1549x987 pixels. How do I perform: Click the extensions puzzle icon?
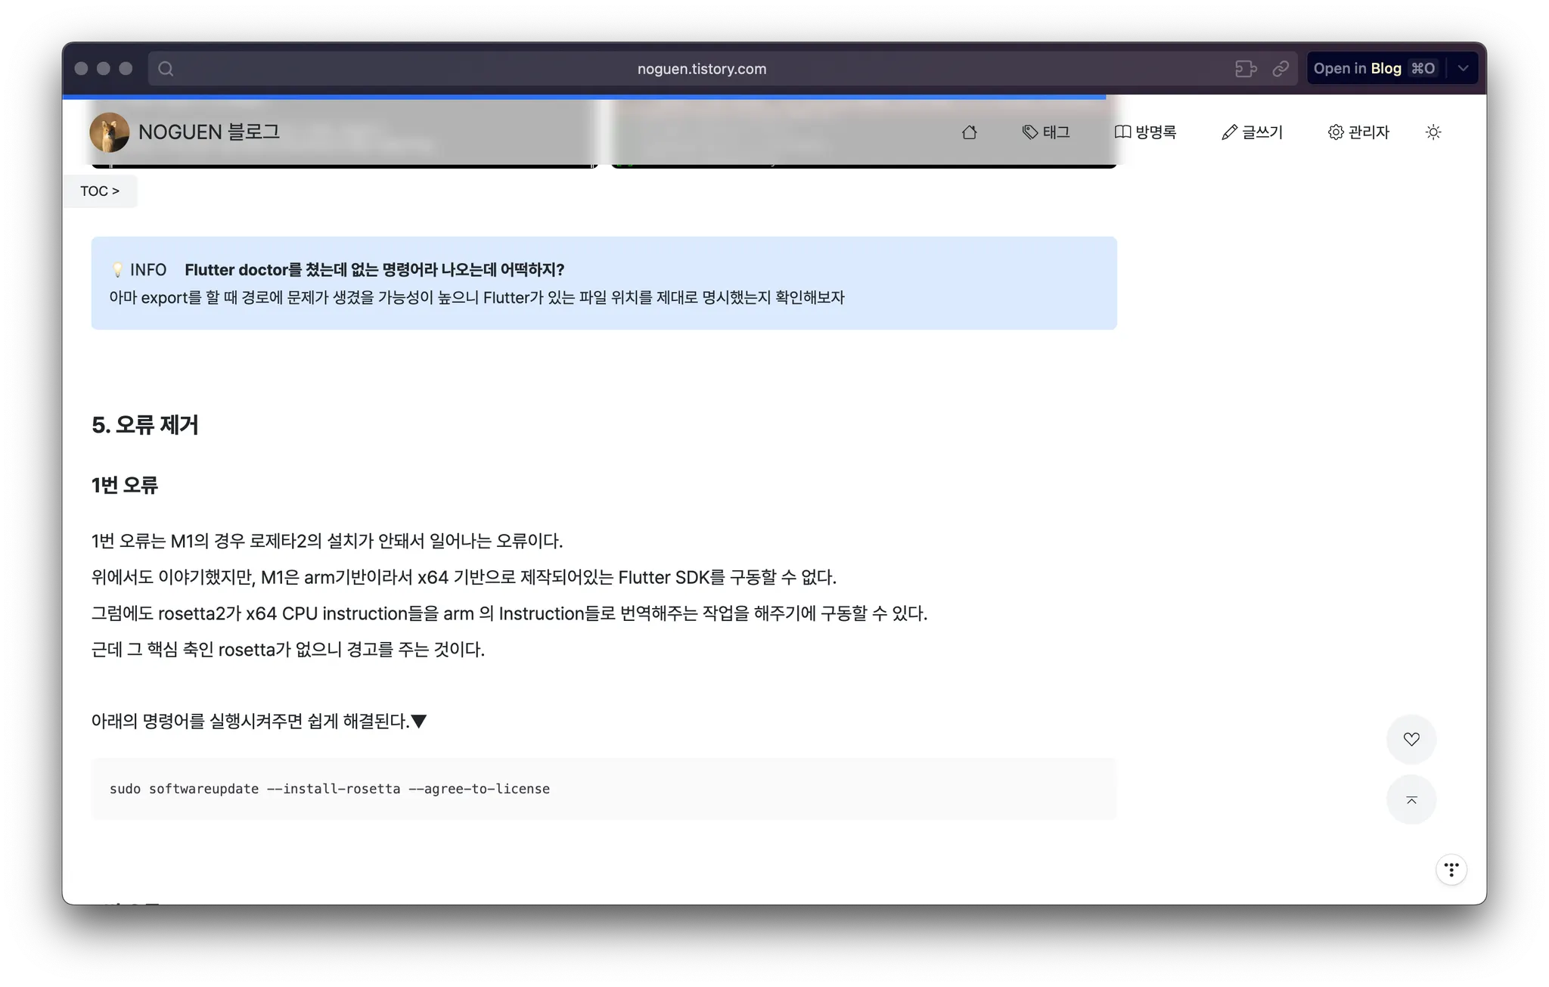(x=1246, y=69)
